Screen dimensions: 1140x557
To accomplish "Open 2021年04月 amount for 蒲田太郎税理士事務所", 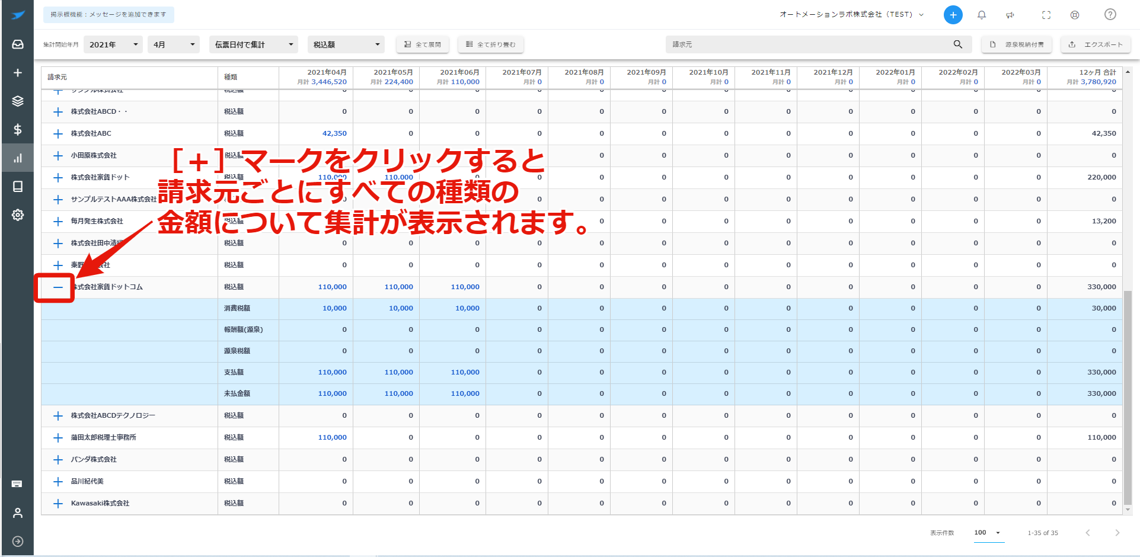I will 332,438.
